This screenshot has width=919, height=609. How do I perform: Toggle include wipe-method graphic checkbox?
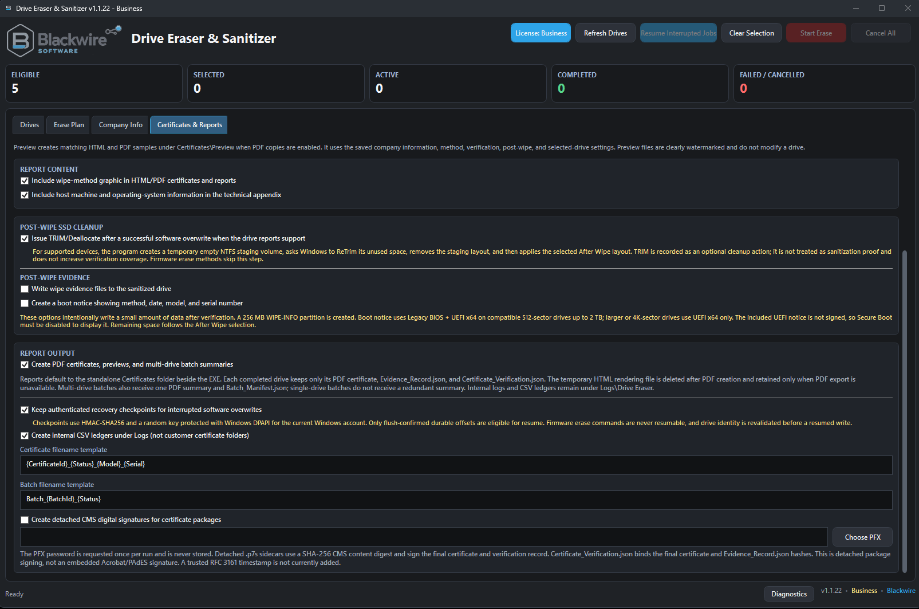click(x=25, y=180)
